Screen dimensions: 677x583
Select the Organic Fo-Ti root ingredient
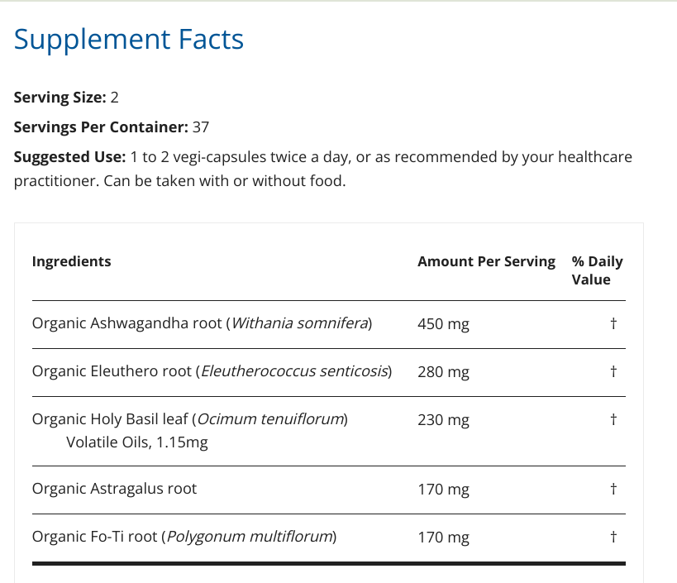184,537
